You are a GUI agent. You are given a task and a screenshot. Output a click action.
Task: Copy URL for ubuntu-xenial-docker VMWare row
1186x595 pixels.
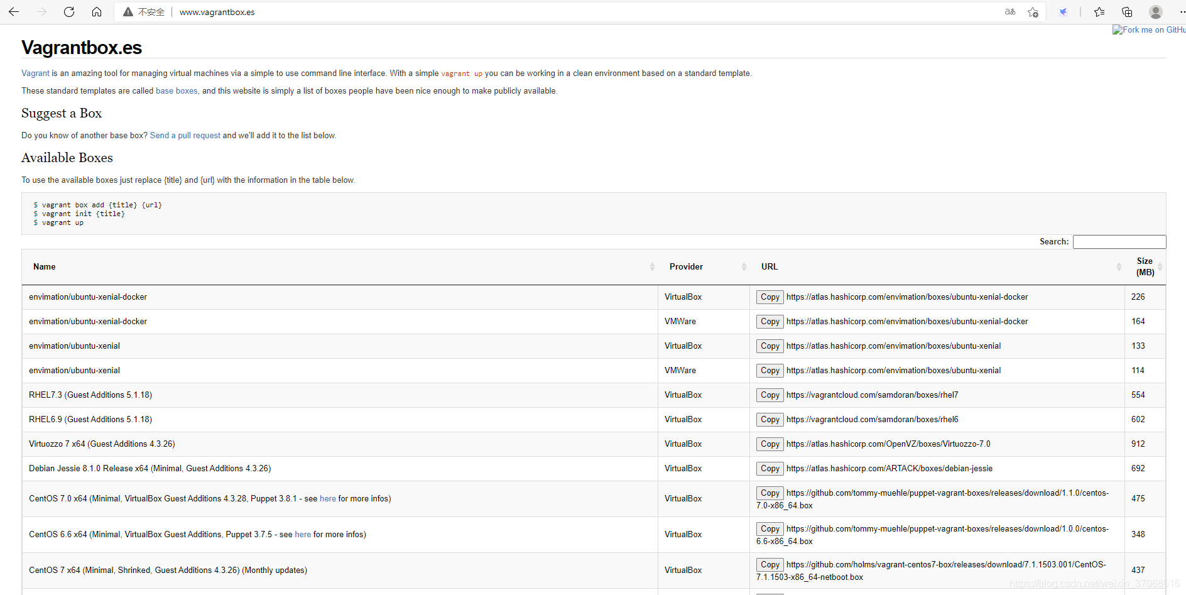pyautogui.click(x=770, y=322)
